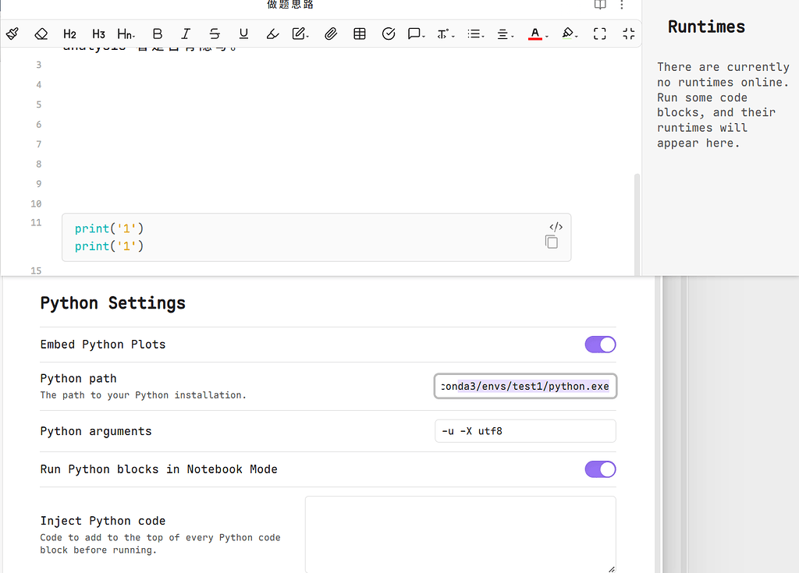This screenshot has height=573, width=799.
Task: Copy the code block contents
Action: 552,242
